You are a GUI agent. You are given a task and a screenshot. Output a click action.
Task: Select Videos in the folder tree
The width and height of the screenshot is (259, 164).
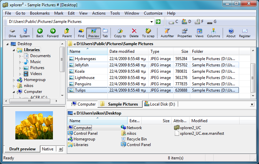click(x=36, y=74)
